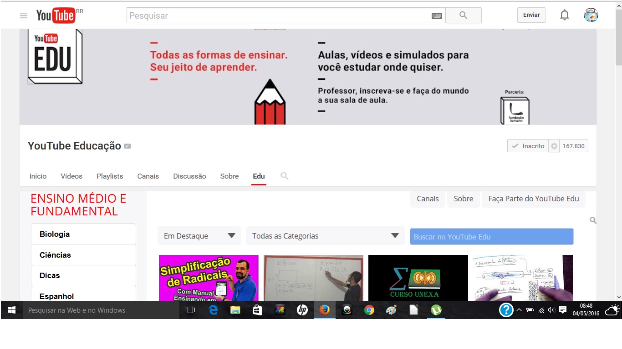
Task: Open the account avatar menu
Action: pos(590,15)
